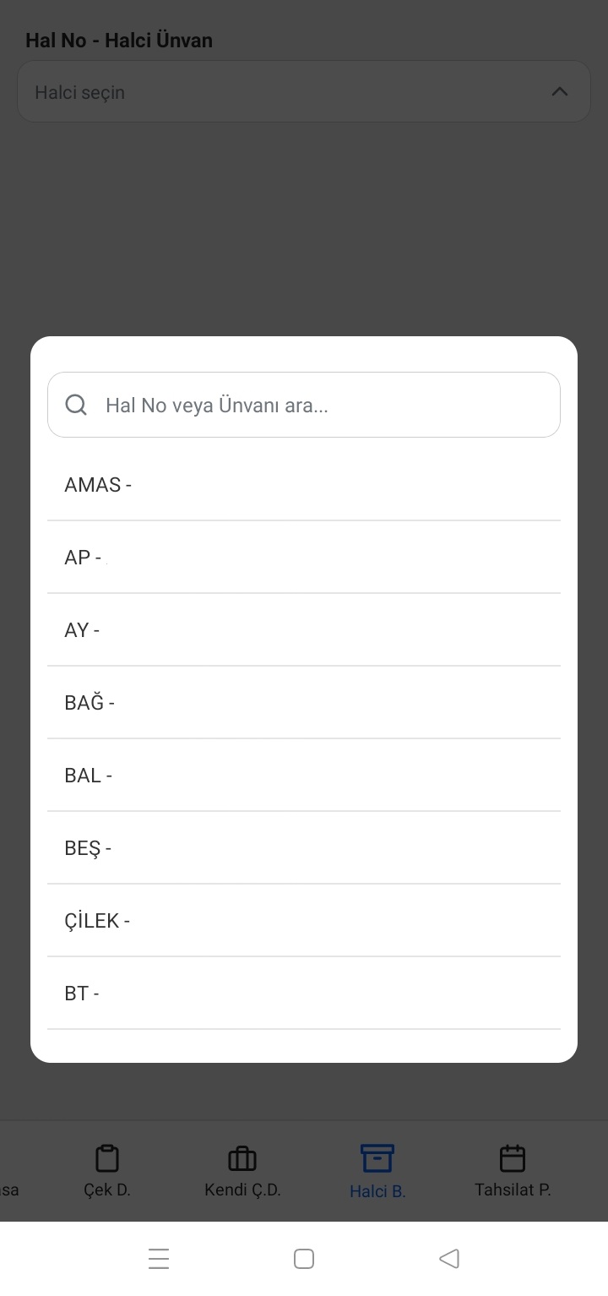Tap the Android back navigation arrow

pyautogui.click(x=449, y=1258)
